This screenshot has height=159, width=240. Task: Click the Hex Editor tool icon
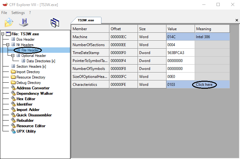coord(13,99)
